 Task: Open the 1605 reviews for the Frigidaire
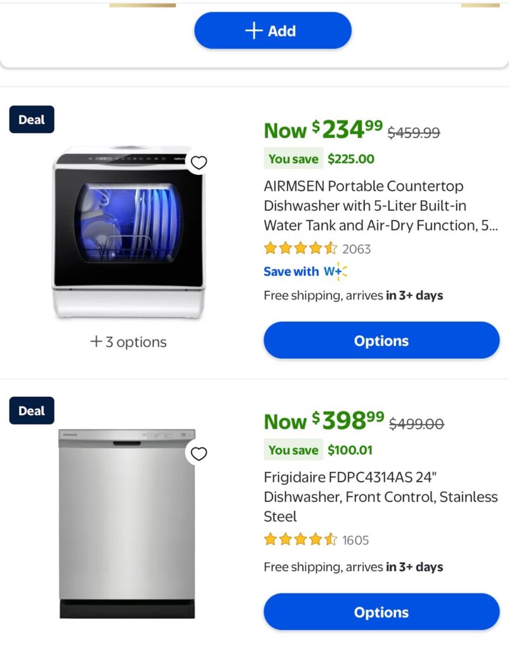click(x=355, y=540)
